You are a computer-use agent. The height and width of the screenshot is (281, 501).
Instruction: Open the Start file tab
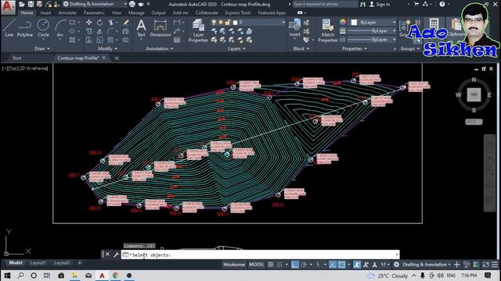(x=16, y=58)
